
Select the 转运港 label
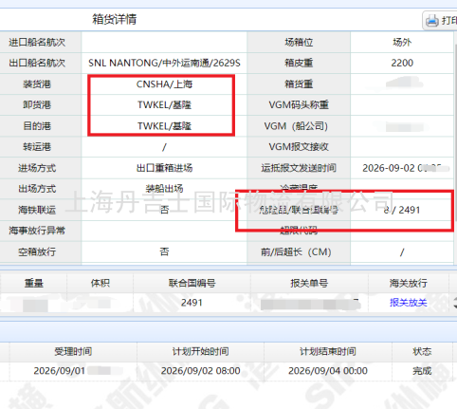point(37,147)
